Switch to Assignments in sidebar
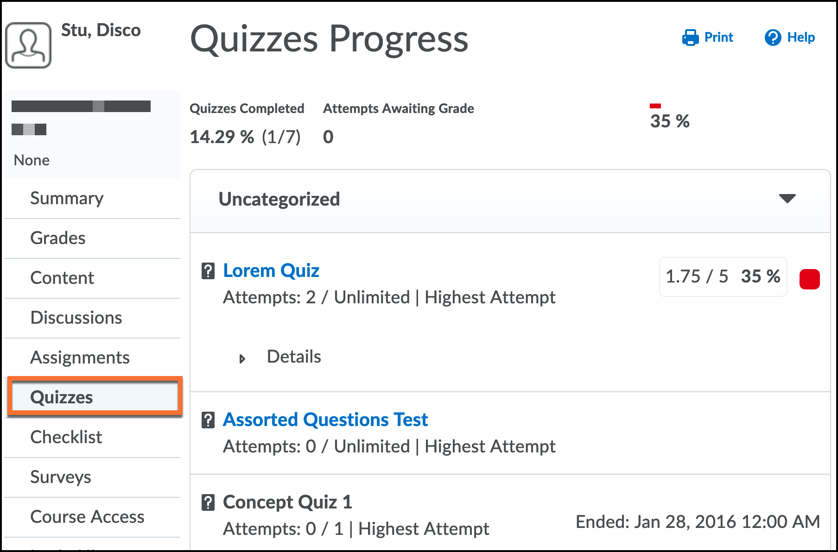 pos(80,358)
